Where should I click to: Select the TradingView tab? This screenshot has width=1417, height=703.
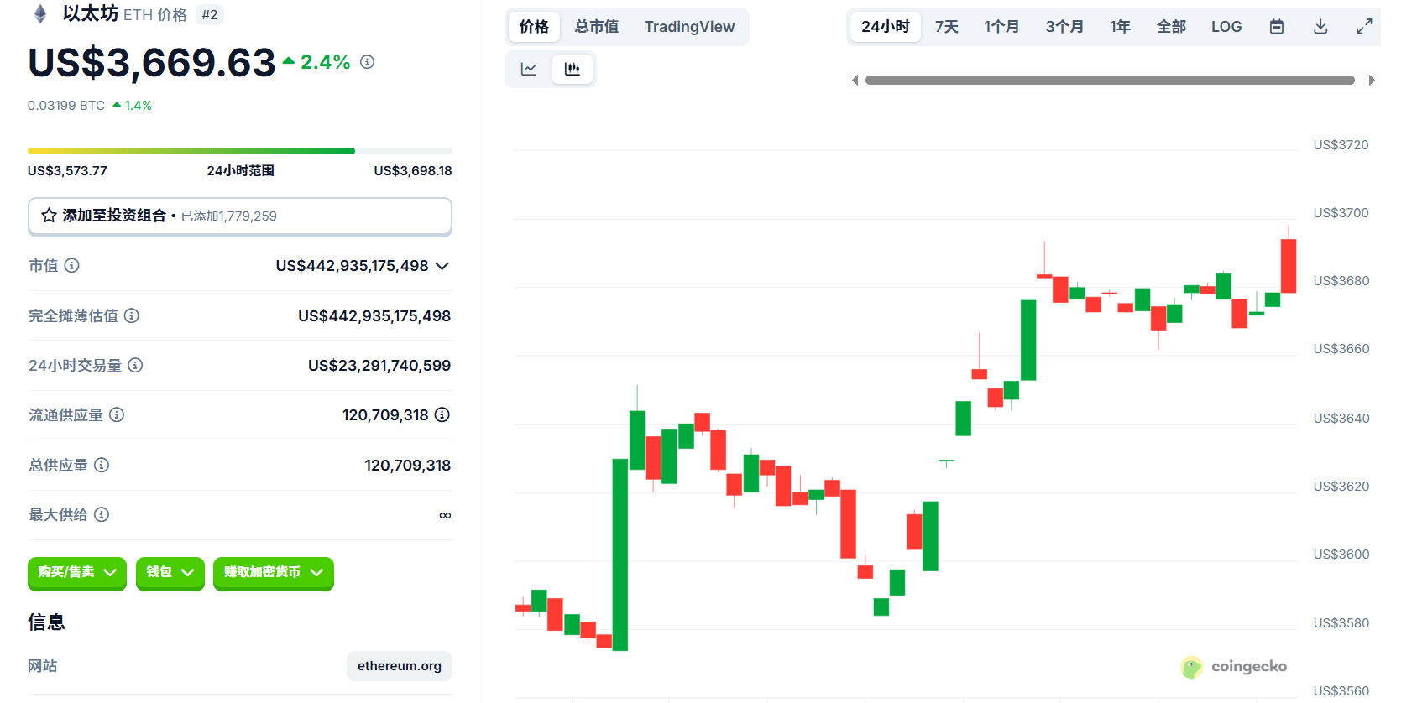[689, 27]
